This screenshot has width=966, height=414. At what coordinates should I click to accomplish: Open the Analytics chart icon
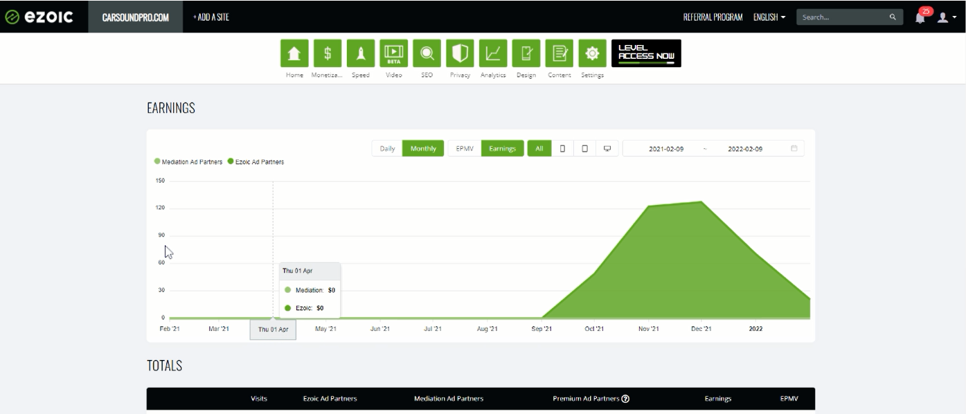[x=493, y=53]
